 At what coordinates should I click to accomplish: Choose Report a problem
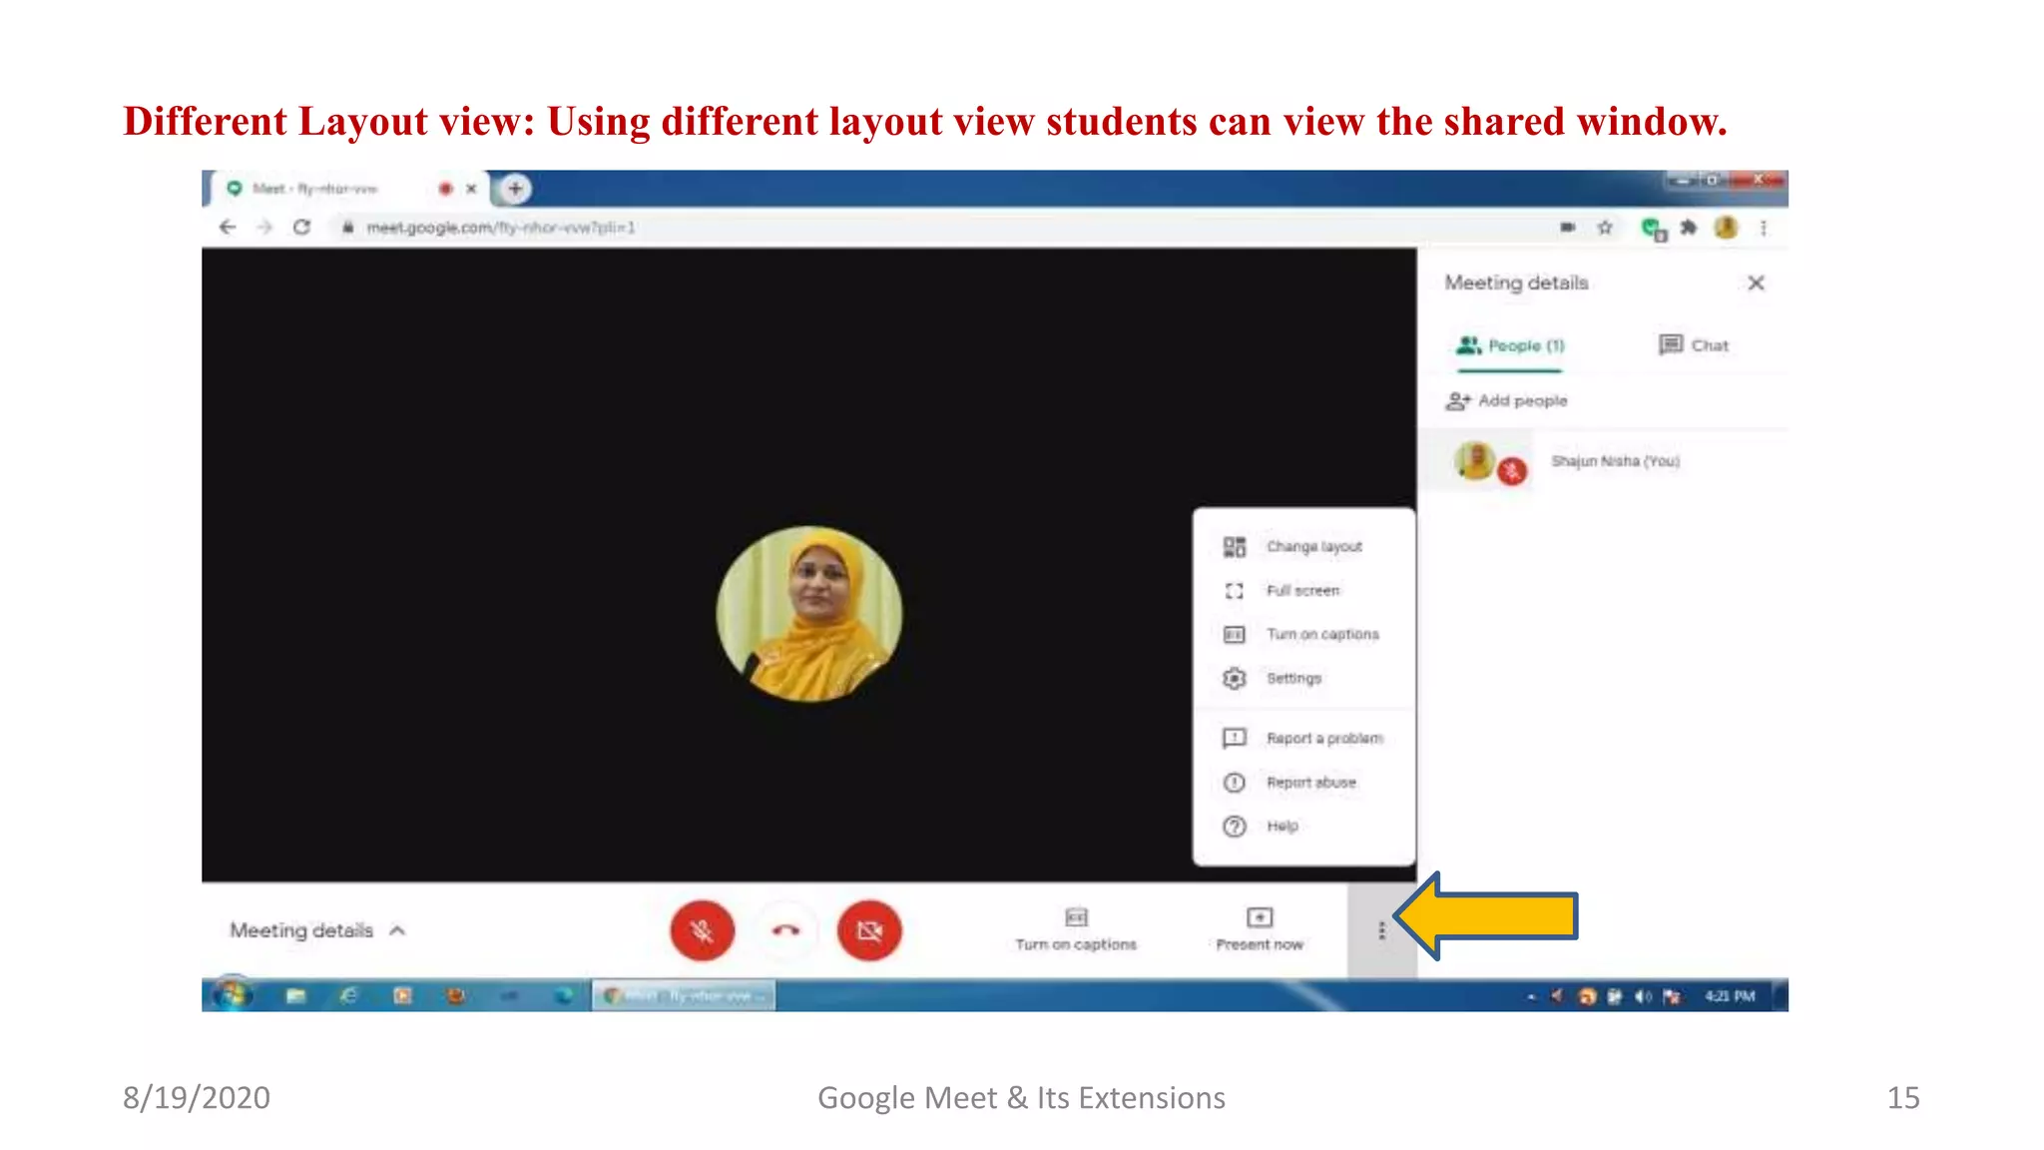[1303, 738]
